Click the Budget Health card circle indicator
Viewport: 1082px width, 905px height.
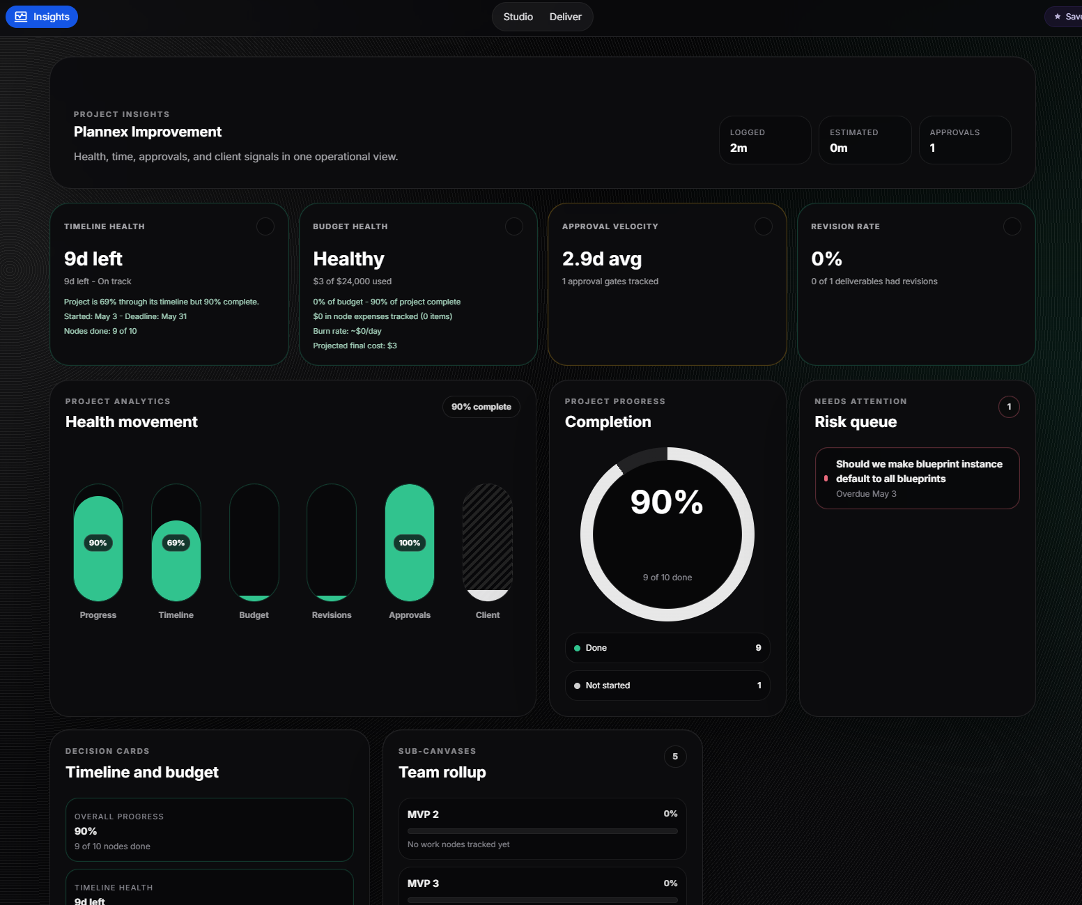click(514, 226)
